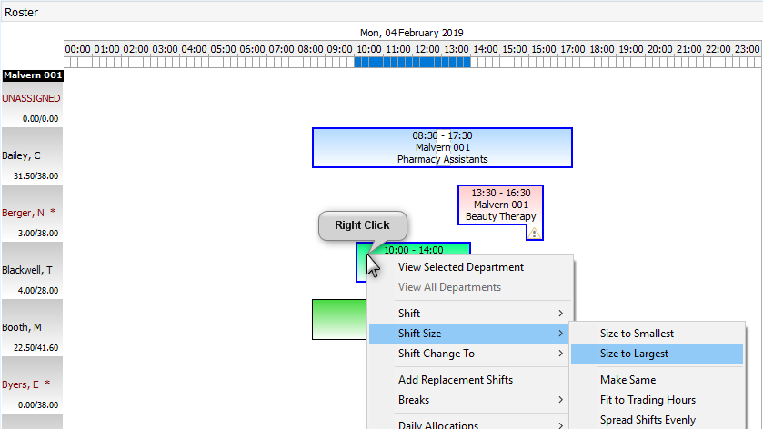Click the 17:00 hour on timeline

tap(573, 50)
